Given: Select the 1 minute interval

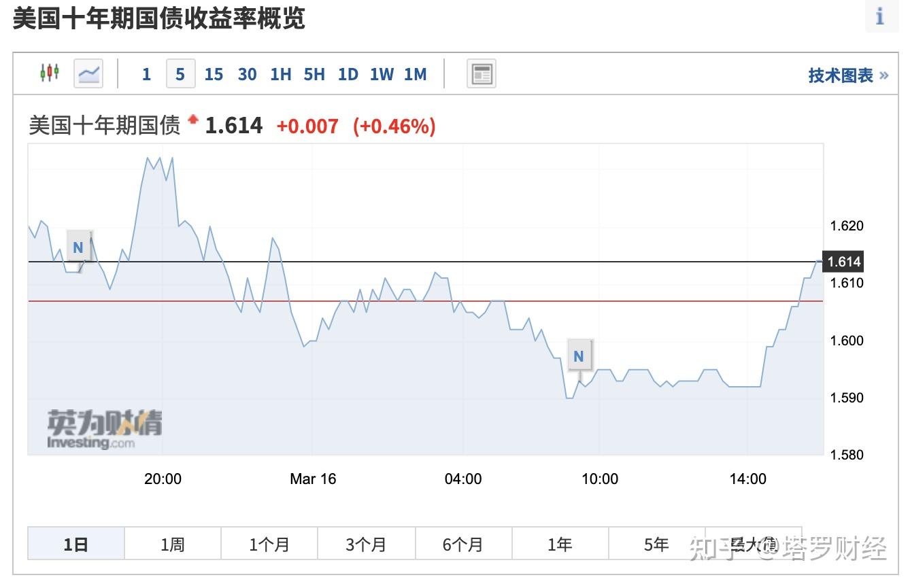Looking at the screenshot, I should [x=146, y=74].
